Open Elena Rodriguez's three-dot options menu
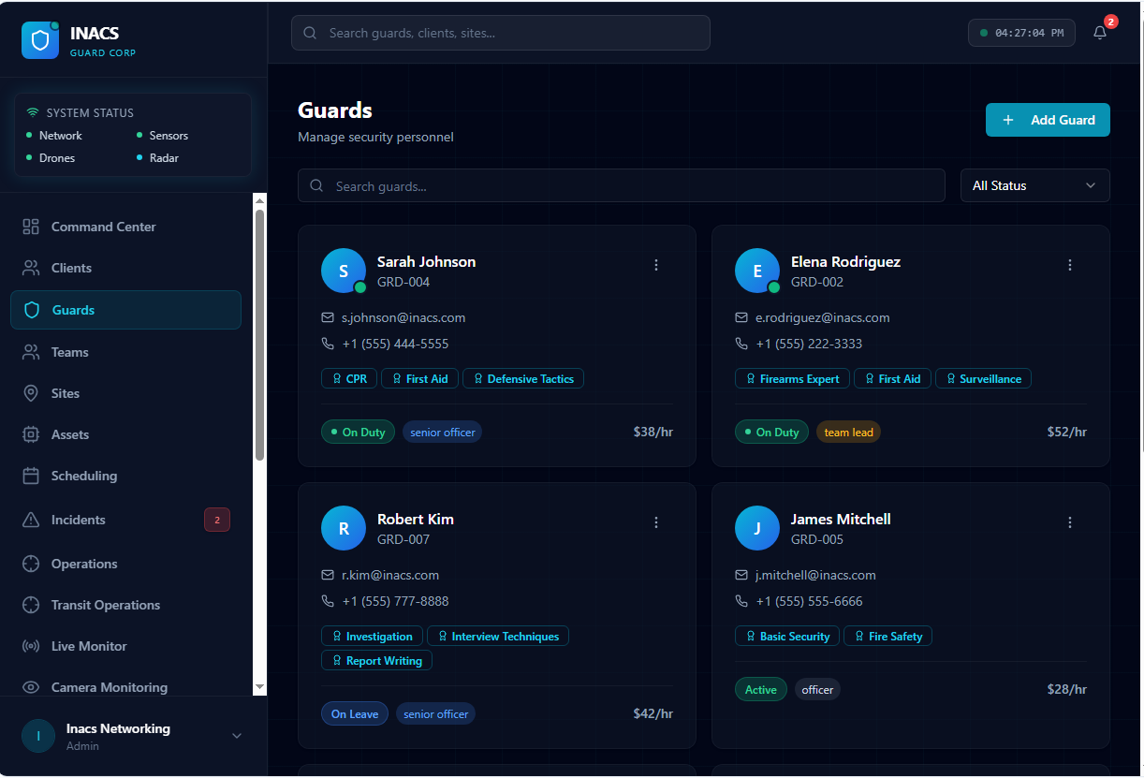Image resolution: width=1144 pixels, height=778 pixels. pos(1070,265)
